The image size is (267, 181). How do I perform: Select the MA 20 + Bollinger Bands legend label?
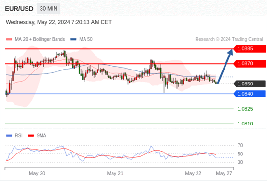coord(40,39)
